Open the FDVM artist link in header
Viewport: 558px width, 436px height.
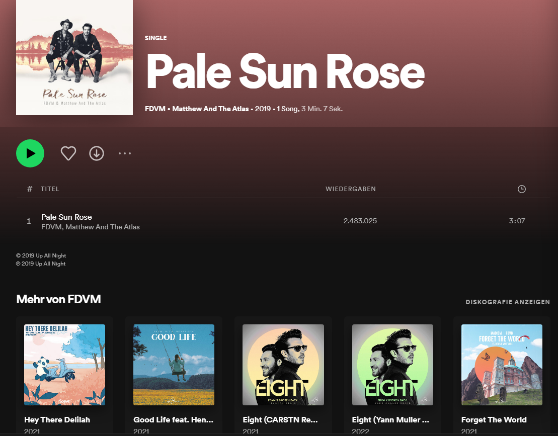155,109
